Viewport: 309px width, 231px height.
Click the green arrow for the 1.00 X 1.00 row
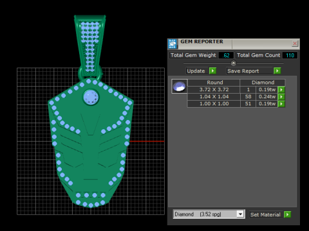tap(281, 104)
